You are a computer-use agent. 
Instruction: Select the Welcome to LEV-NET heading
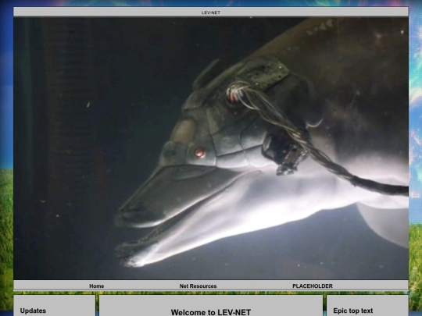click(211, 312)
